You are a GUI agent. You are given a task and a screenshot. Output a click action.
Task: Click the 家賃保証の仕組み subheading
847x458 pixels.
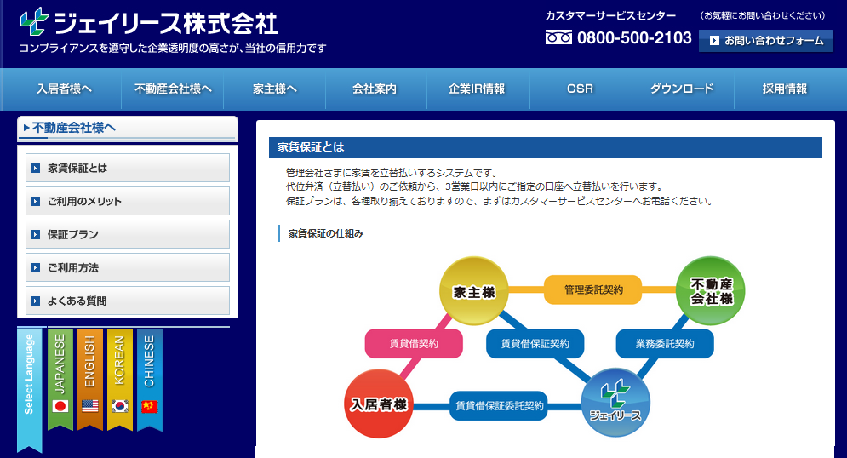(x=326, y=234)
